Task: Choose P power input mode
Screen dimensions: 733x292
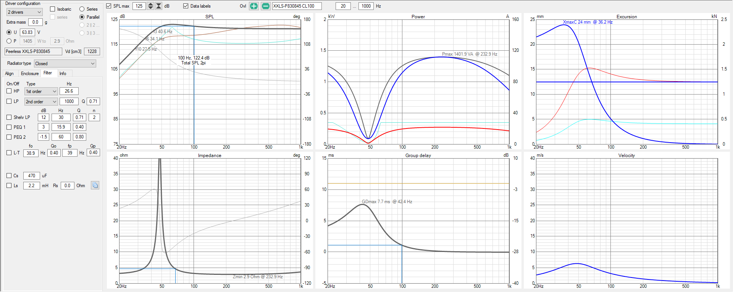Action: tap(9, 41)
